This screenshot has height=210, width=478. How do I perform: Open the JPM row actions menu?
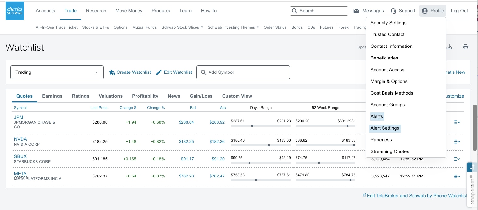(457, 122)
